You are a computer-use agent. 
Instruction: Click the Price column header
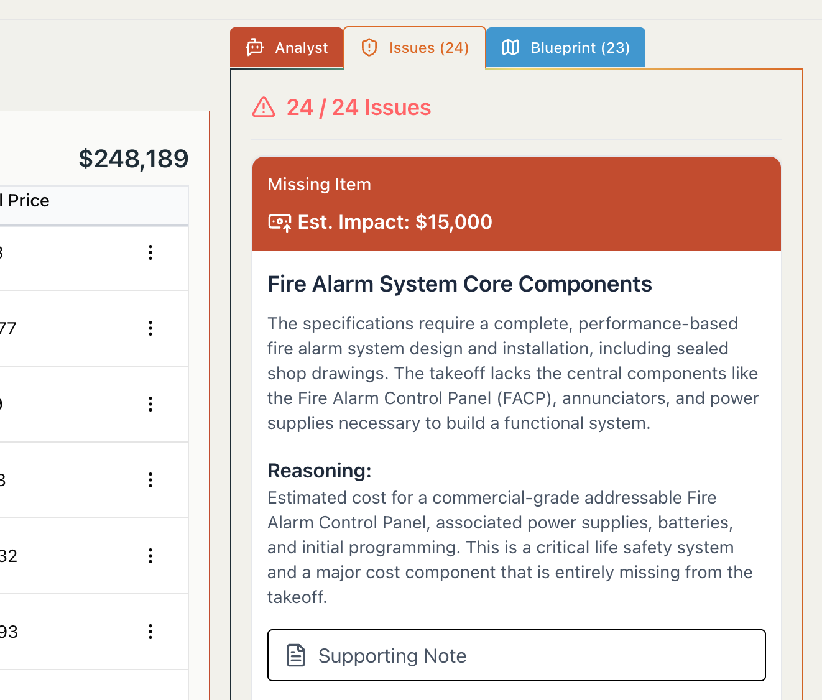pos(27,200)
